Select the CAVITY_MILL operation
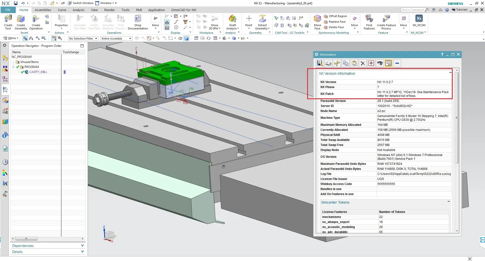The width and height of the screenshot is (485, 261). coord(38,72)
